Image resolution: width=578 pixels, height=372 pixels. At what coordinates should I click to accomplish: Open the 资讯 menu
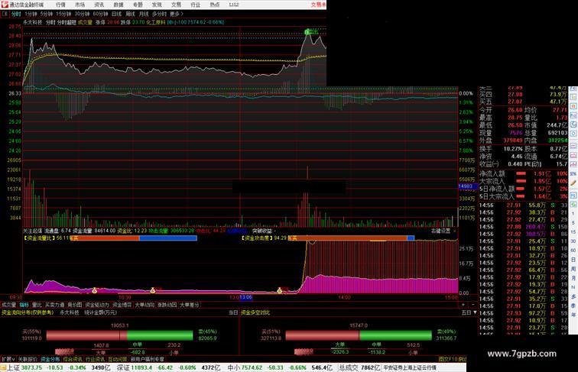point(99,5)
